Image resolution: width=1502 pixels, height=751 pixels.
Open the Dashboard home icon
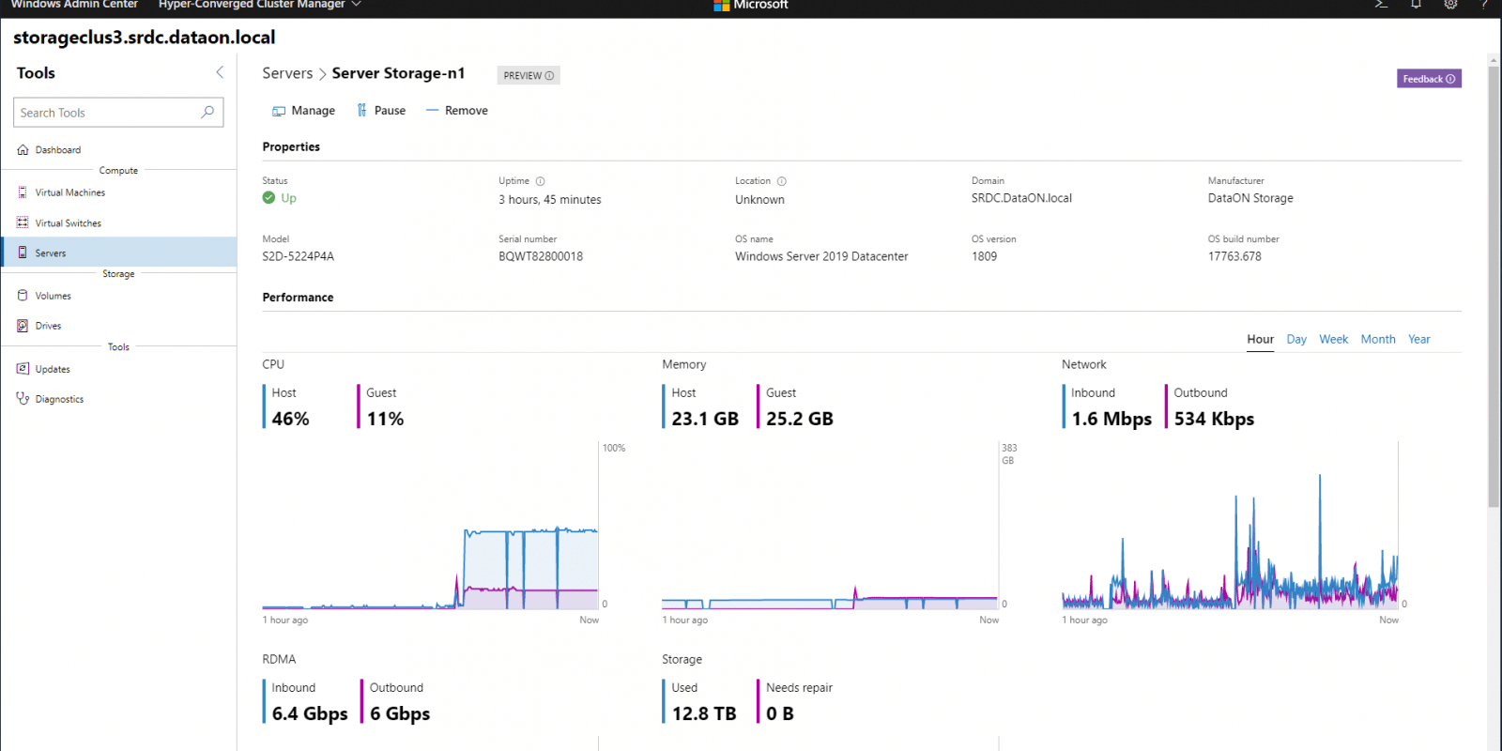[x=23, y=150]
